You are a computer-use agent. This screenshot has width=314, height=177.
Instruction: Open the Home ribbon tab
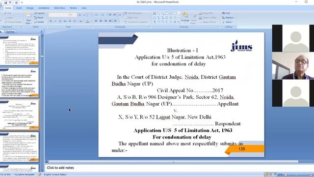pos(8,8)
